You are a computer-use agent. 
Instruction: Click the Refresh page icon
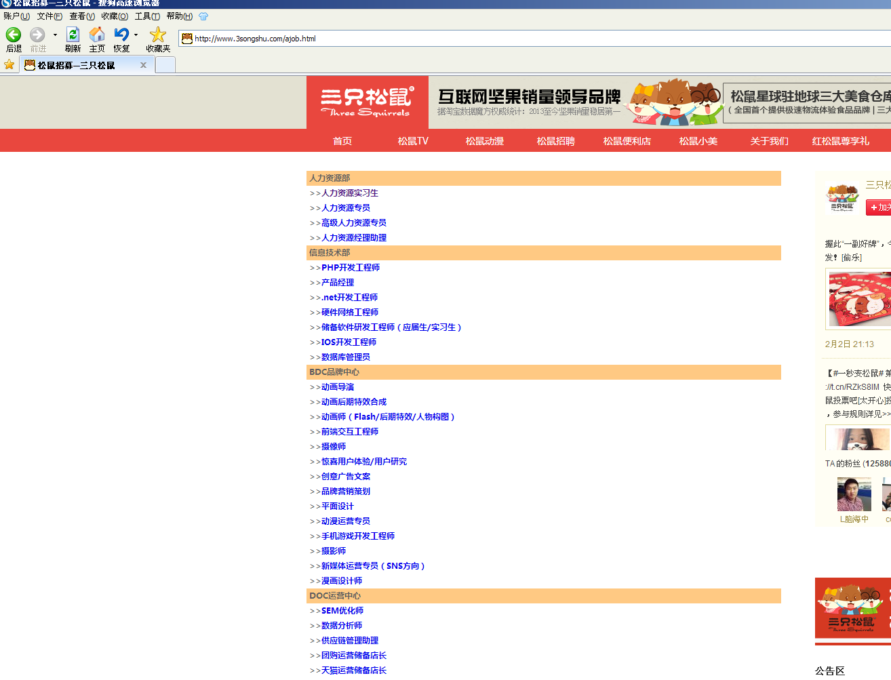73,35
